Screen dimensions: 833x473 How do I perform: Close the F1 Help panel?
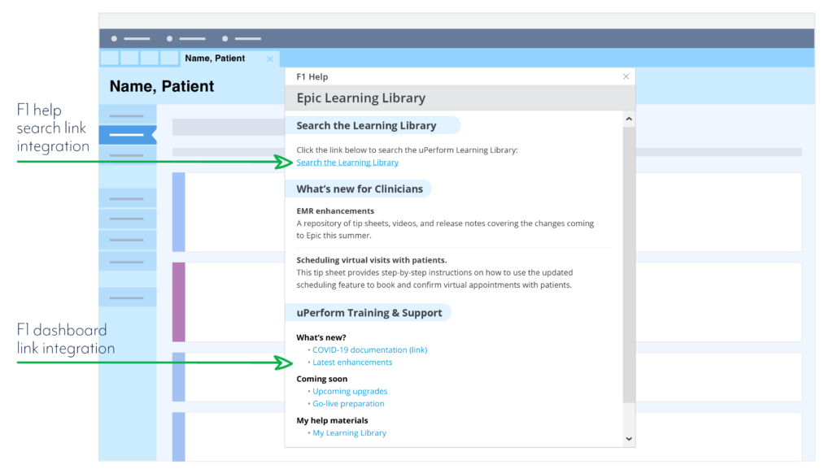pyautogui.click(x=626, y=76)
